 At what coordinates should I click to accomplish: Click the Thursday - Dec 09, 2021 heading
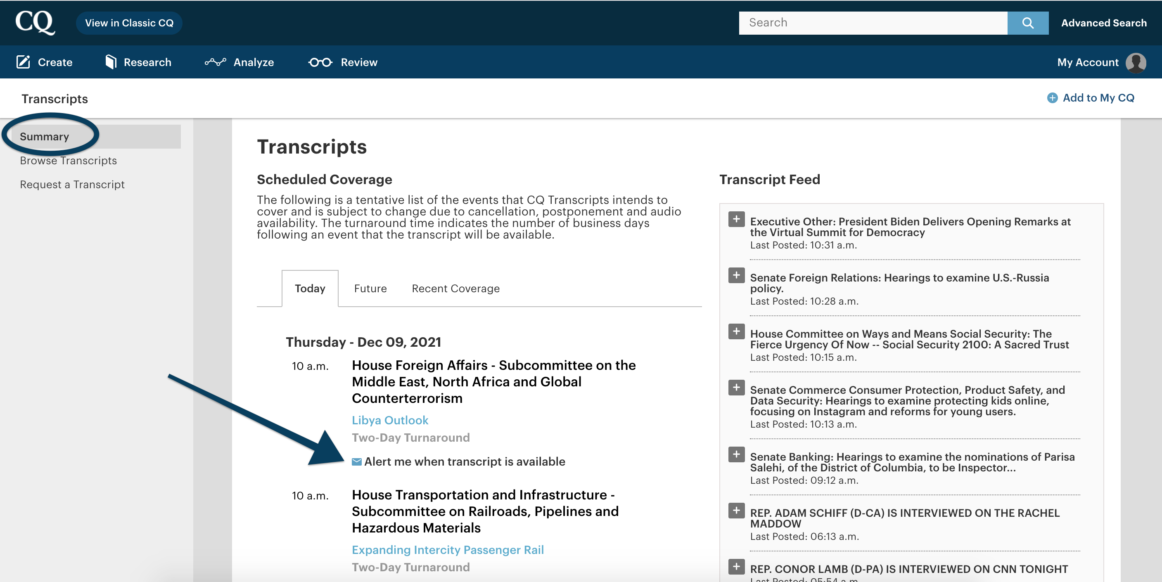[363, 342]
